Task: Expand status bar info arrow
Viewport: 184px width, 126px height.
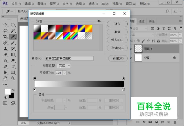Action: point(69,123)
